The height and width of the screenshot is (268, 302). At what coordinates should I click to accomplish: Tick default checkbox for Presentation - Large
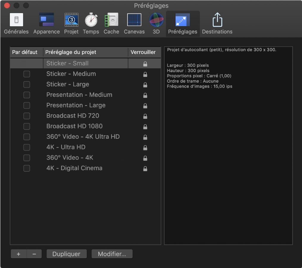27,105
